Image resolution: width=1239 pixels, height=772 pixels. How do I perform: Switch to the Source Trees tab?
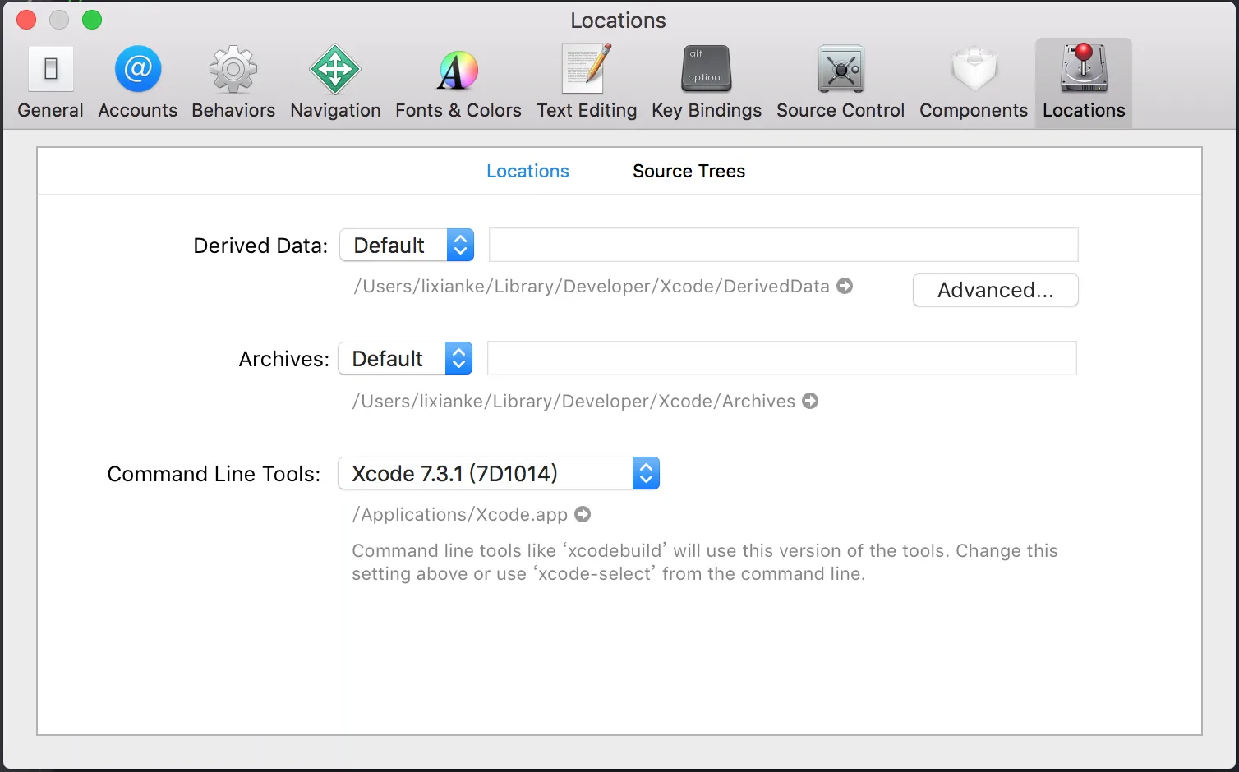click(x=689, y=171)
